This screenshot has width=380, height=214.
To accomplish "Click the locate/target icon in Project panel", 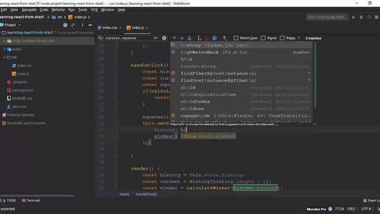I will [x=65, y=25].
